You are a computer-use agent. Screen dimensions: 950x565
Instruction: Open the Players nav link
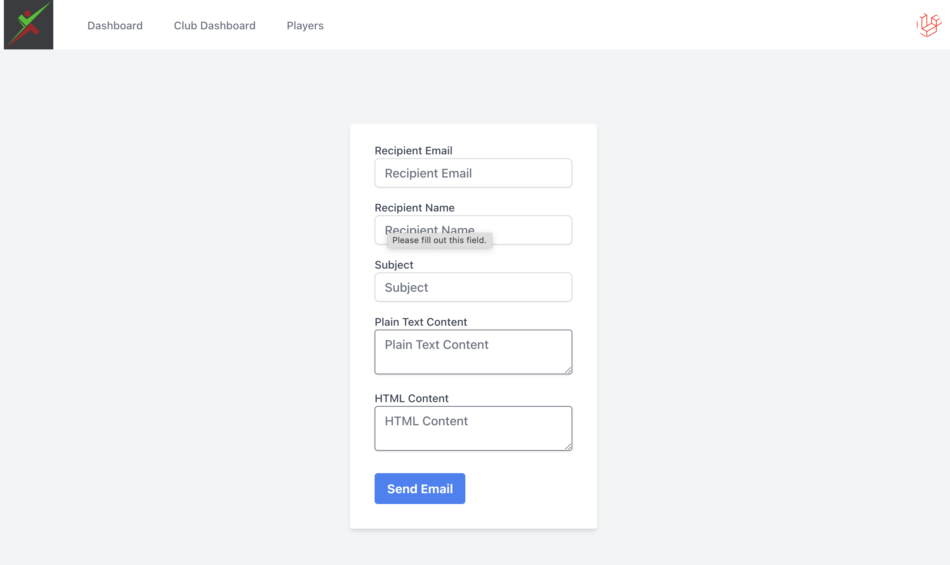305,25
